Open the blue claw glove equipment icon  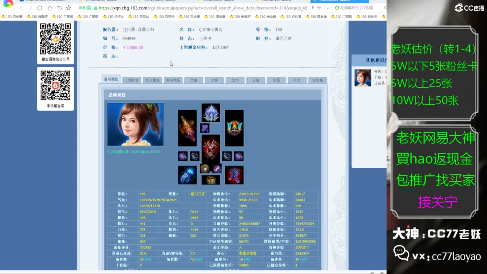pos(187,175)
